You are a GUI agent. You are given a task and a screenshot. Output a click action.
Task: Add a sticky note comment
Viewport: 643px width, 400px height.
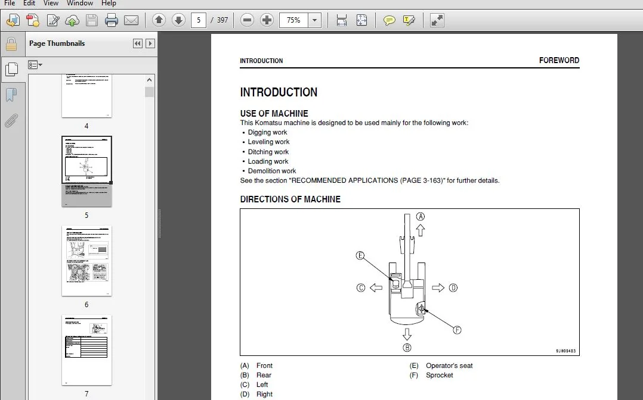(x=389, y=20)
